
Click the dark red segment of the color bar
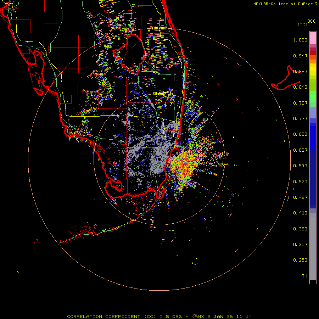coord(313,53)
